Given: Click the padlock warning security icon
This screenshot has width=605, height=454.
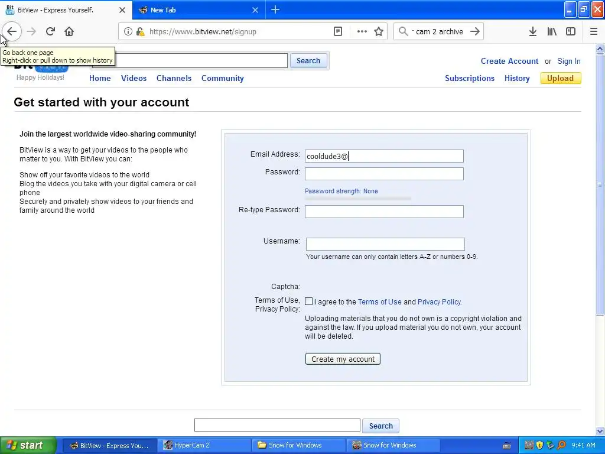Looking at the screenshot, I should (x=140, y=32).
